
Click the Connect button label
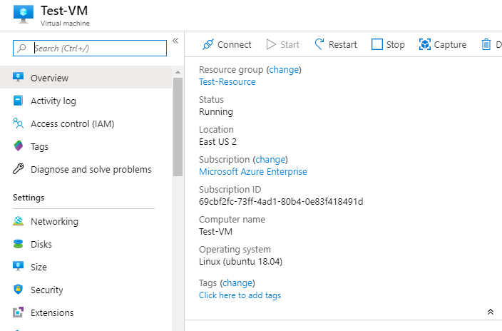[x=235, y=44]
